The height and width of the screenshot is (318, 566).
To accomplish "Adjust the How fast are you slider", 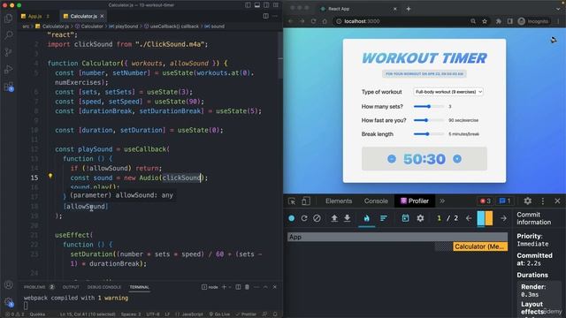I will coord(428,120).
